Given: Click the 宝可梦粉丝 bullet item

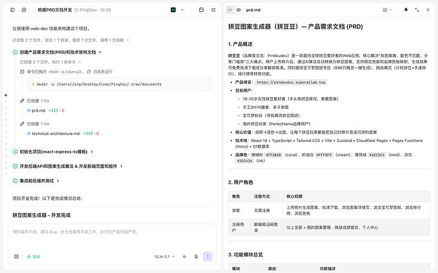Looking at the screenshot, I should click(271, 115).
